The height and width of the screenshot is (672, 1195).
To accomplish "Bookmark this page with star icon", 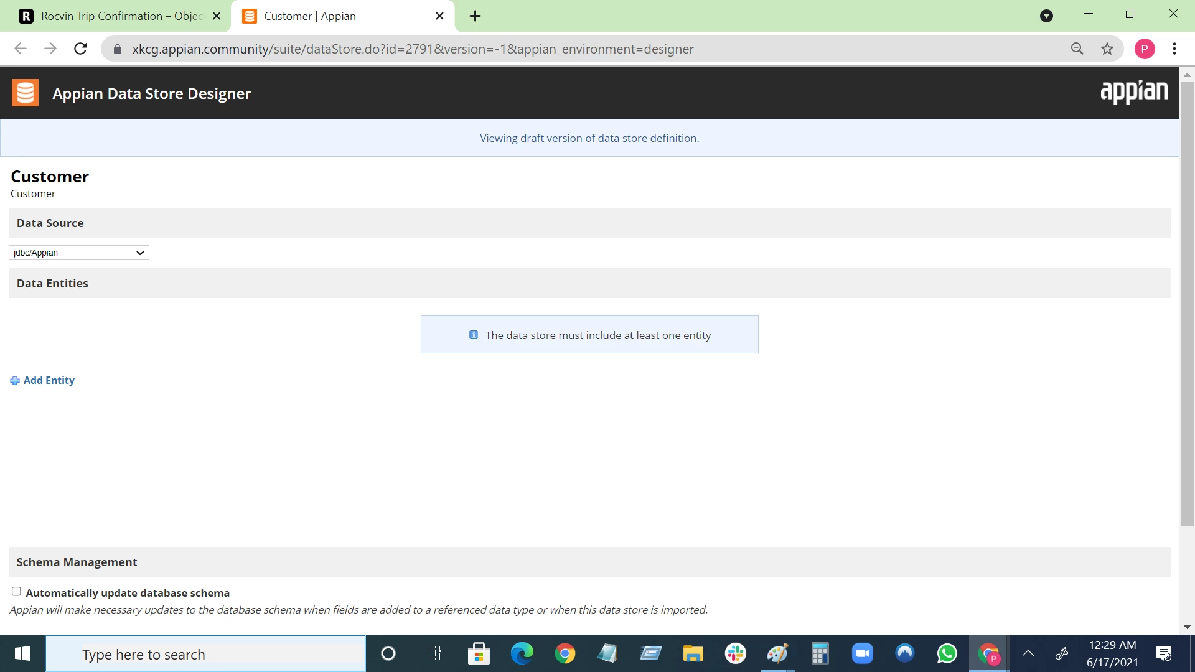I will click(x=1107, y=49).
